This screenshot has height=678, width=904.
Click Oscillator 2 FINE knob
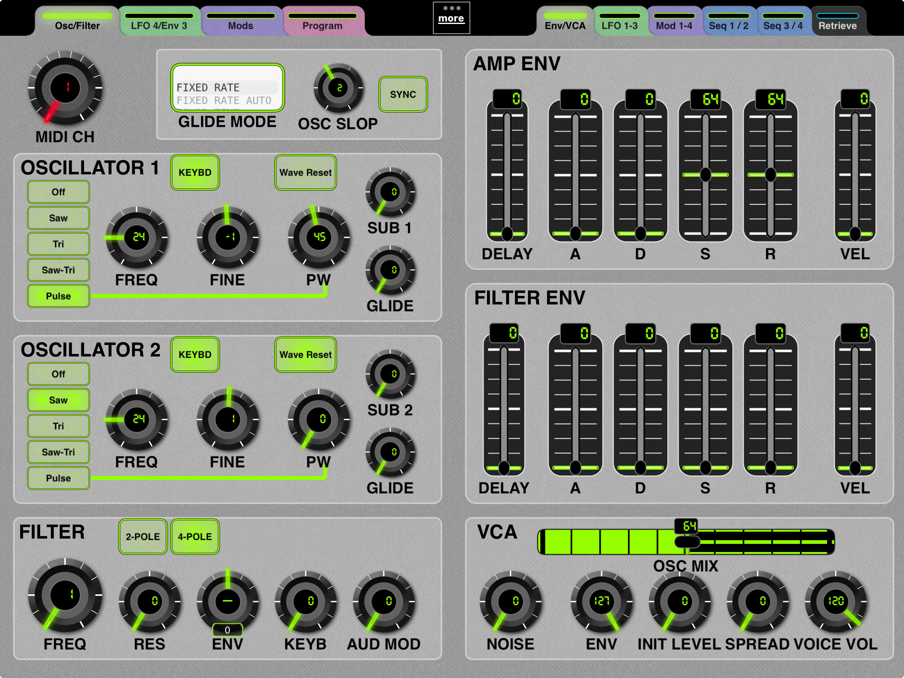point(228,419)
